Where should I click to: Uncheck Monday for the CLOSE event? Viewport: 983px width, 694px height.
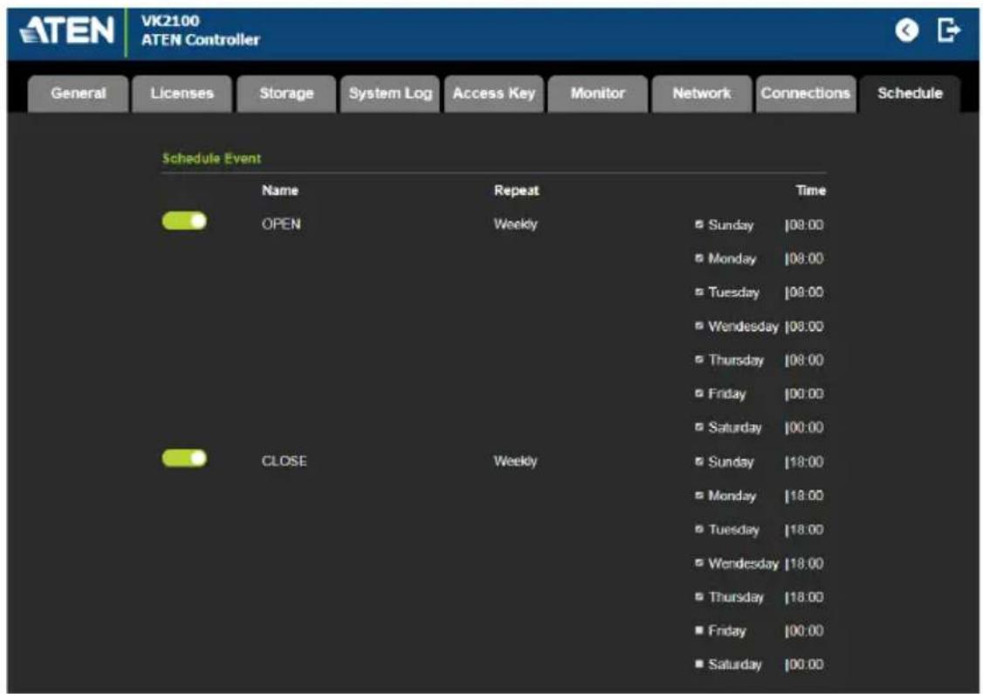[699, 496]
